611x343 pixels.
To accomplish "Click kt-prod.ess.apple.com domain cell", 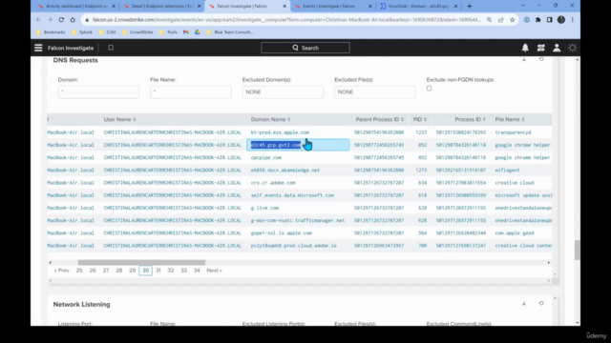I will (280, 132).
